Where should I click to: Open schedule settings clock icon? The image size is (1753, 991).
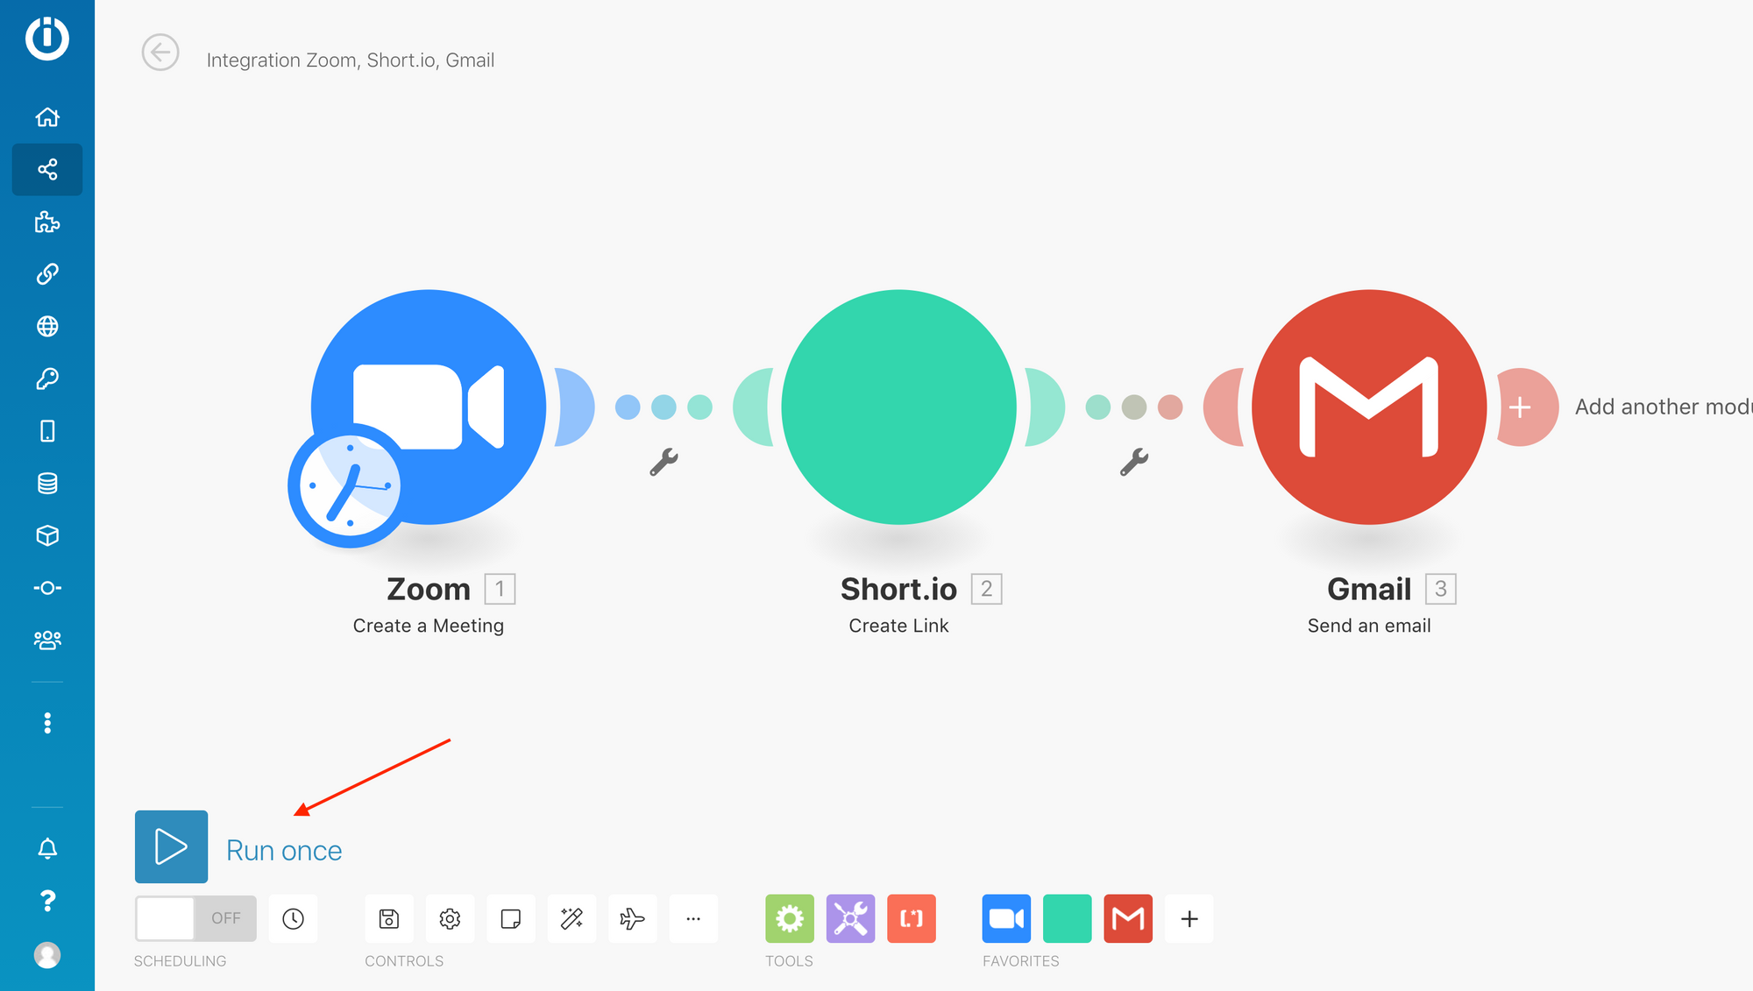(x=293, y=918)
